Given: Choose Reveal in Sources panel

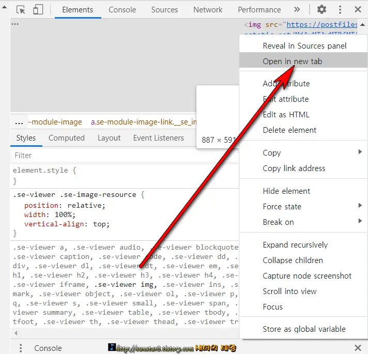Looking at the screenshot, I should click(x=304, y=46).
